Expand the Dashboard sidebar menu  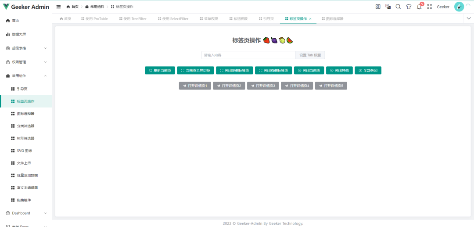[26, 213]
